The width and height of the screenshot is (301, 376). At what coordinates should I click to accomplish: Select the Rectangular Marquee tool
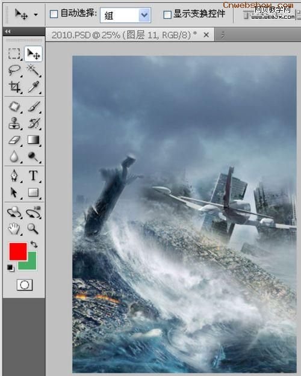[x=14, y=54]
